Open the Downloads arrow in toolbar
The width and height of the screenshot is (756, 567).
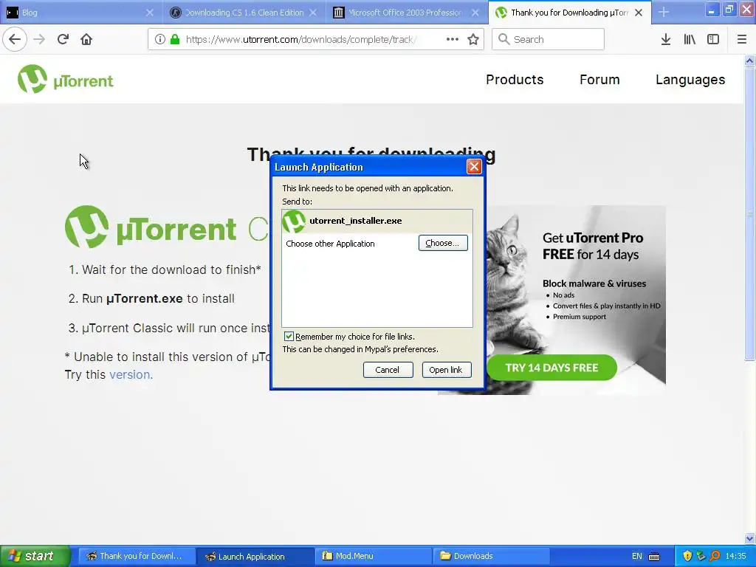pos(665,39)
